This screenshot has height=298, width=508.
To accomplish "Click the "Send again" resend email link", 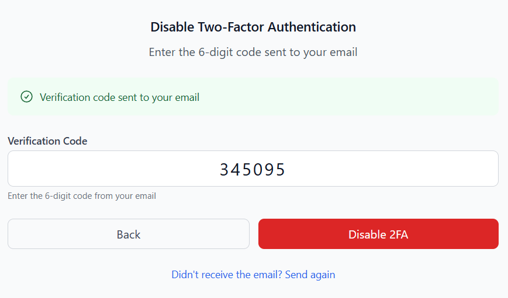I will [x=310, y=275].
